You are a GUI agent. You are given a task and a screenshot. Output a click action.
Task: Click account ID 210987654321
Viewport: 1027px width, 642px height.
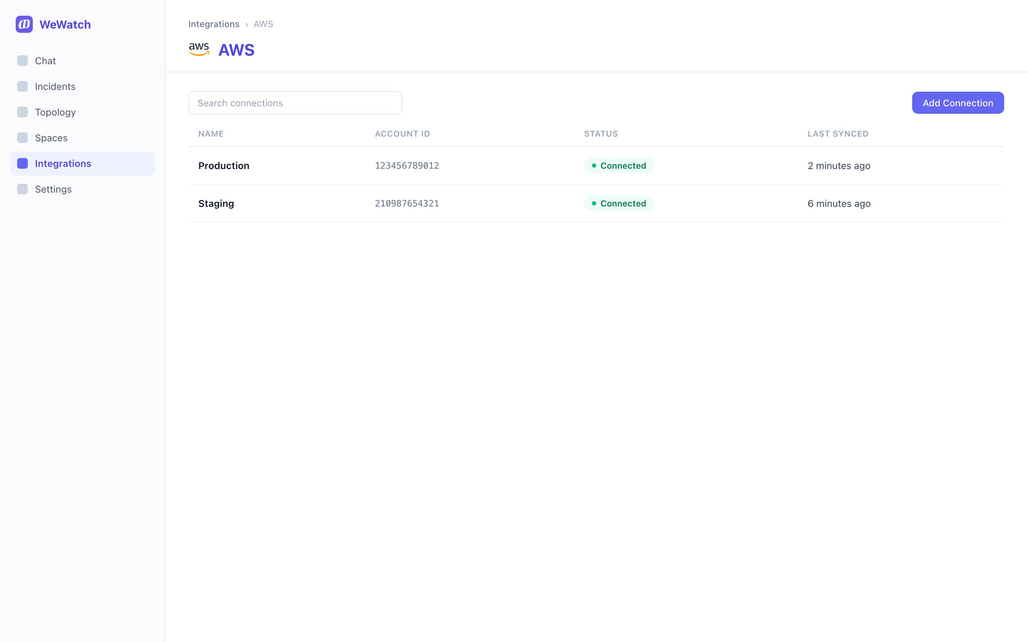[x=407, y=203]
